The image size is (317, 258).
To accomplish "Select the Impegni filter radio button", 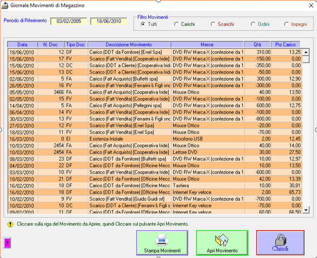I will (x=286, y=24).
